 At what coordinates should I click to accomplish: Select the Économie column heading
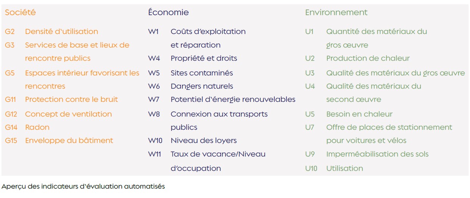[168, 12]
